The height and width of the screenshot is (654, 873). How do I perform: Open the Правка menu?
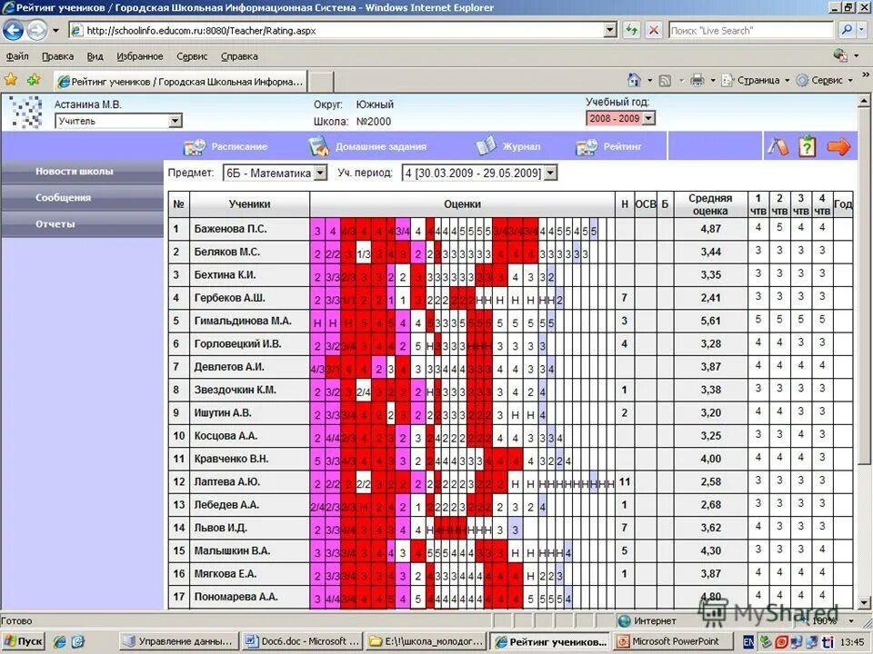[57, 56]
